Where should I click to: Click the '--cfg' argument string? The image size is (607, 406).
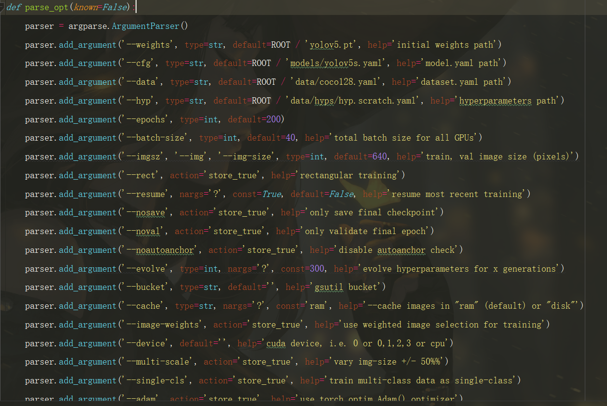click(138, 63)
